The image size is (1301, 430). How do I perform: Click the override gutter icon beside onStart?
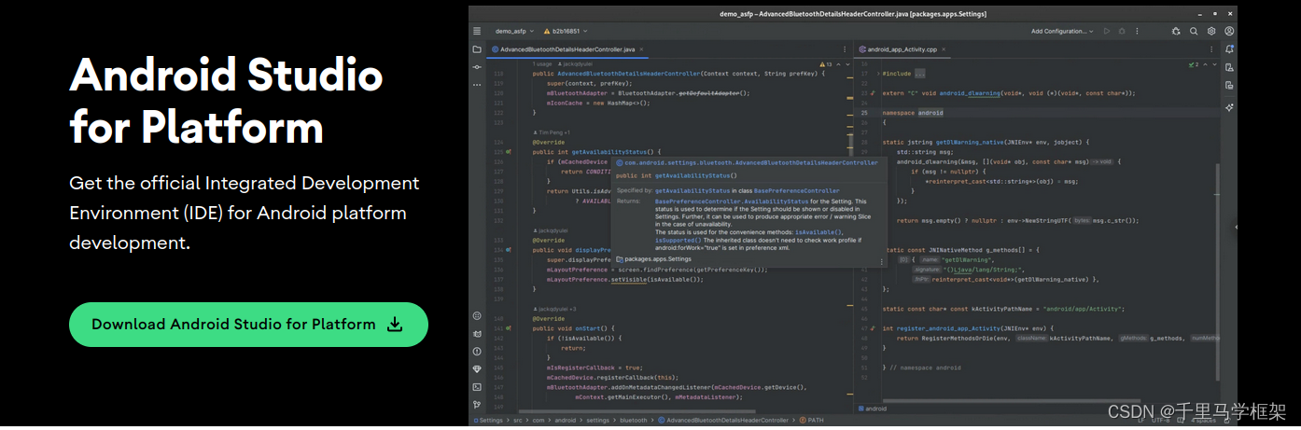click(x=510, y=328)
